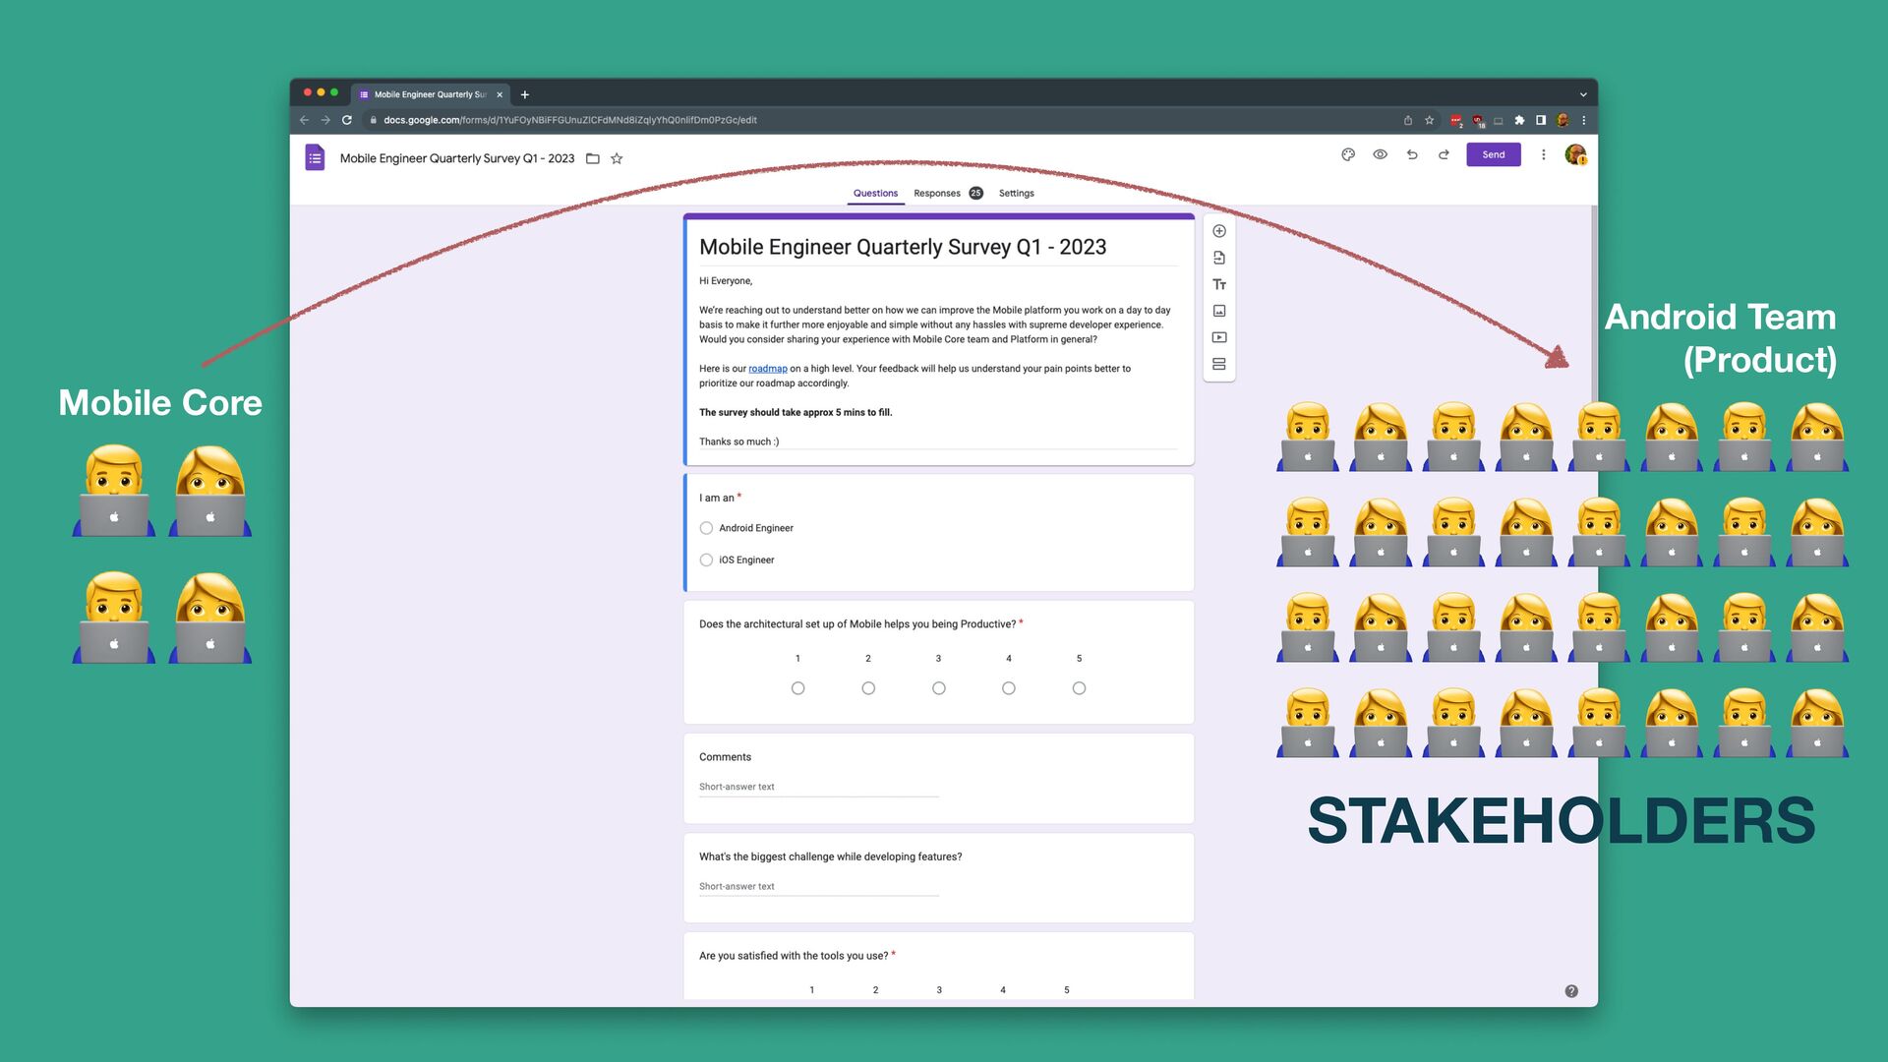Open the Move to folder icon
The height and width of the screenshot is (1062, 1888).
point(593,158)
